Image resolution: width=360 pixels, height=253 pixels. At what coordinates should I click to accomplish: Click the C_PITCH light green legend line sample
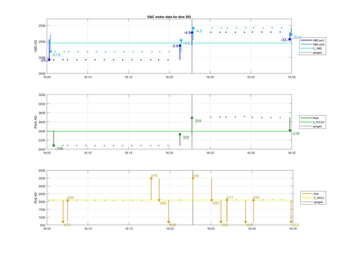pos(306,122)
